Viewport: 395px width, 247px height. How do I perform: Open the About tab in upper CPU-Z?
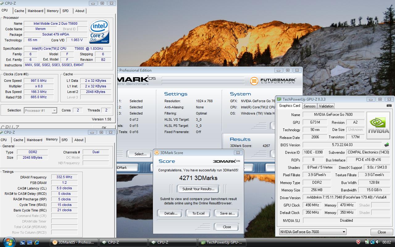(x=80, y=11)
